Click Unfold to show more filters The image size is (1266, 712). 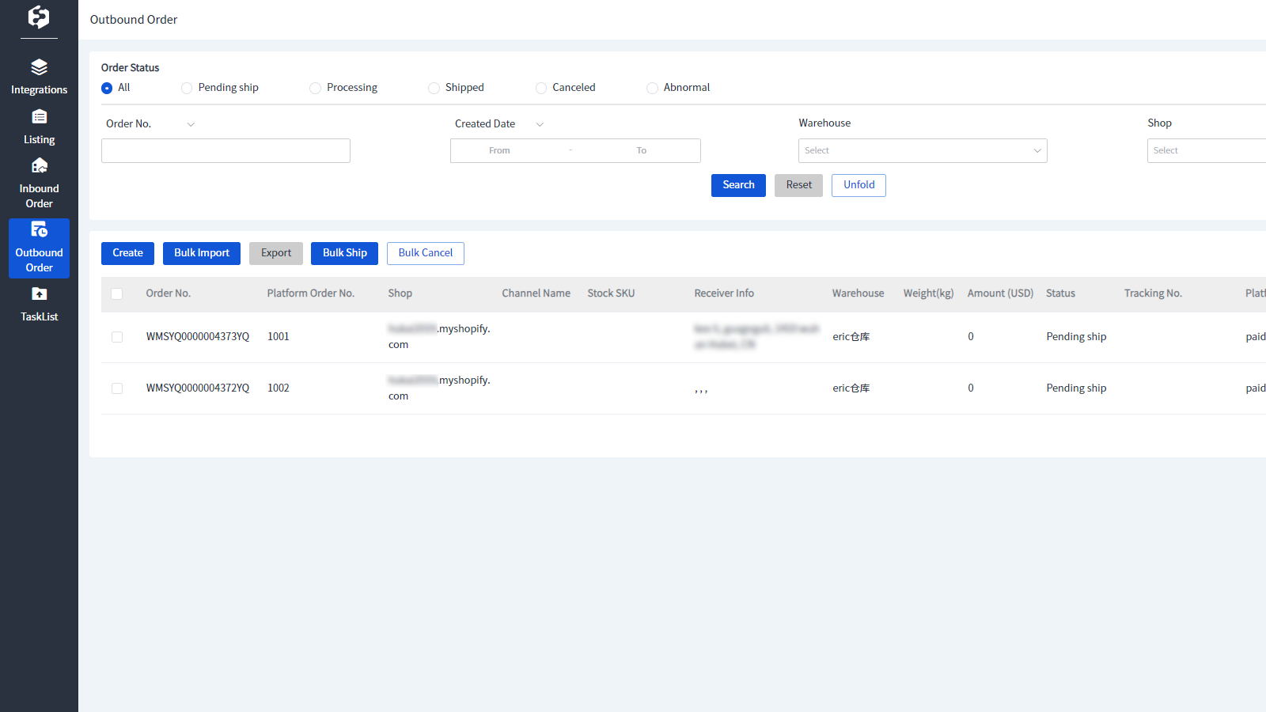(x=859, y=185)
